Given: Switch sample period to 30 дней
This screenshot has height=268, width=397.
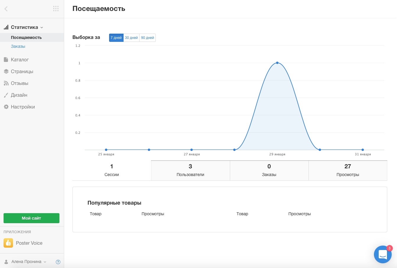Looking at the screenshot, I should pyautogui.click(x=131, y=38).
